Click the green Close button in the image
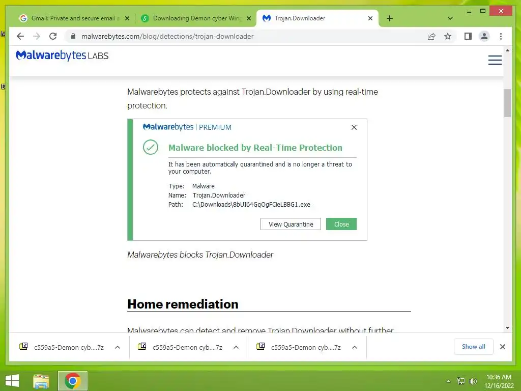Viewport: 521px width, 391px height. [x=341, y=224]
